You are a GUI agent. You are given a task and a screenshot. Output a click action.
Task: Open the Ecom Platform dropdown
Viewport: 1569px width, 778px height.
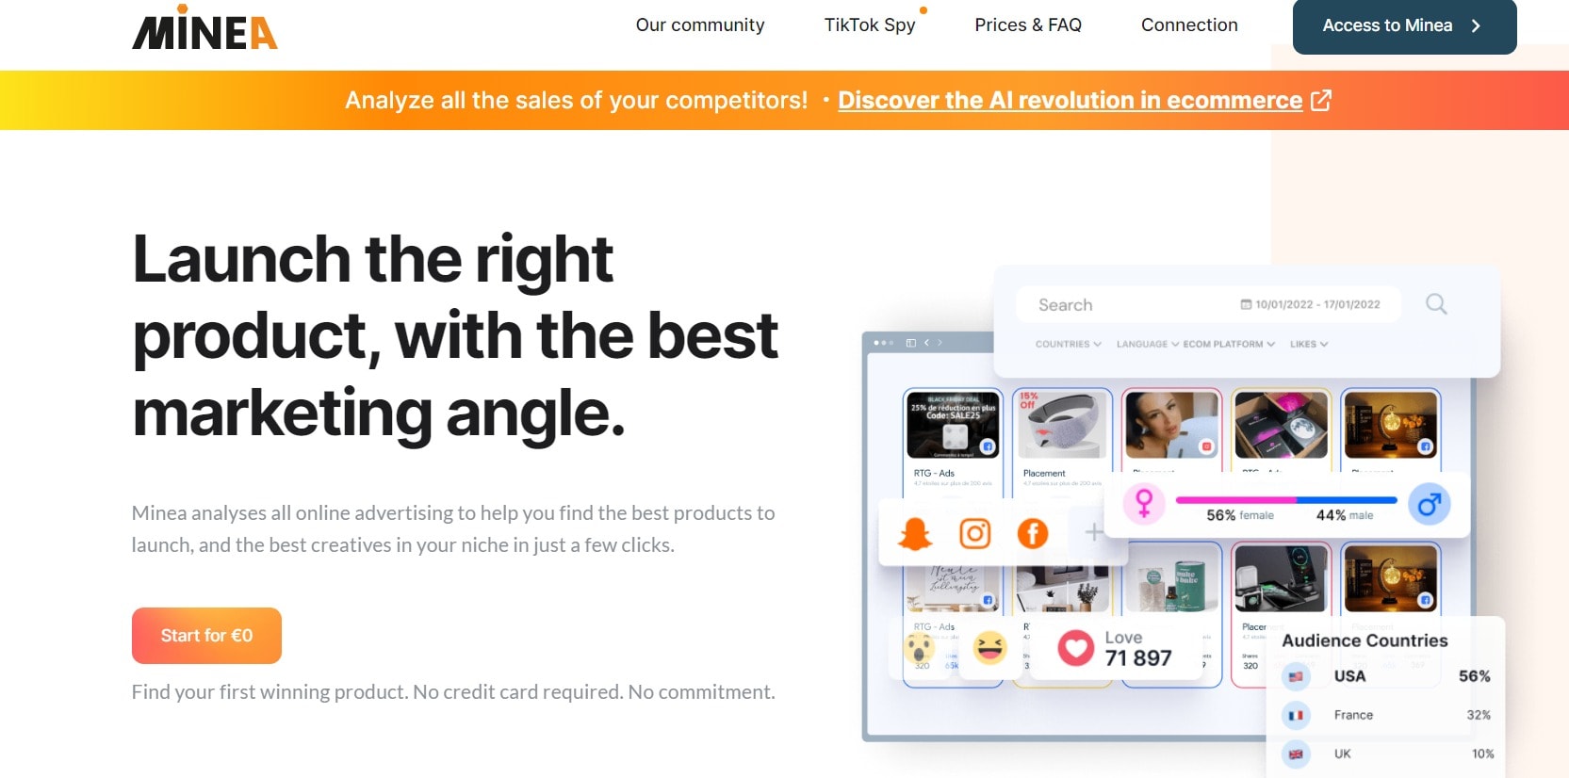[x=1229, y=344]
